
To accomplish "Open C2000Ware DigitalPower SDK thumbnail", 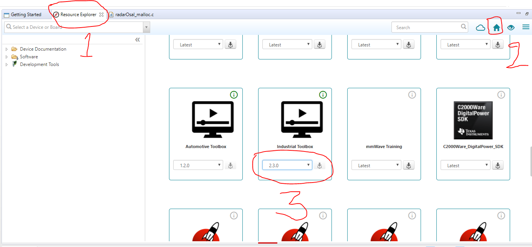I will click(473, 120).
